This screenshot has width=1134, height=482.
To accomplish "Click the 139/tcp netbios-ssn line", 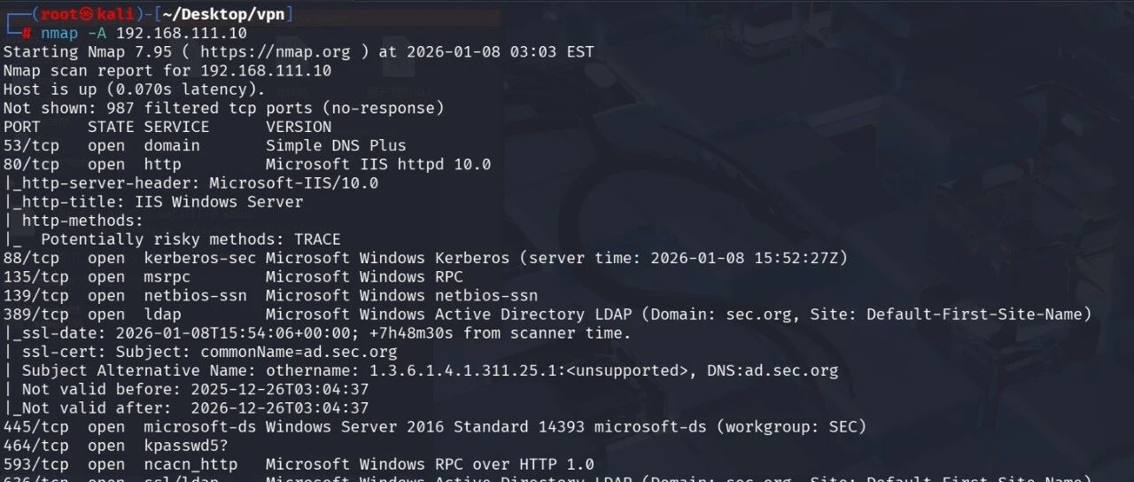I will [270, 295].
